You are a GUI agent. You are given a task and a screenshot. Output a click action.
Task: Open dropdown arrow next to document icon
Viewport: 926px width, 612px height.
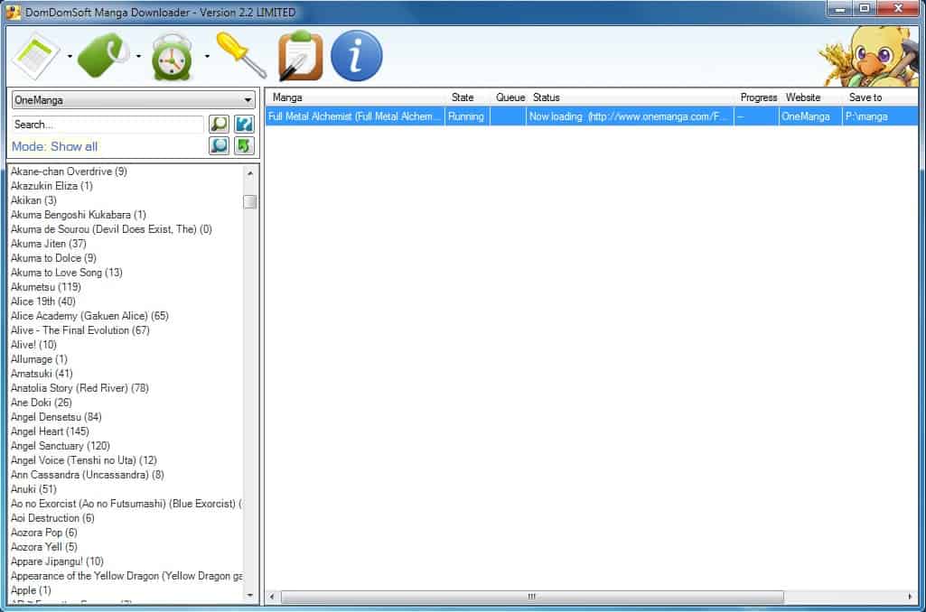(x=70, y=57)
